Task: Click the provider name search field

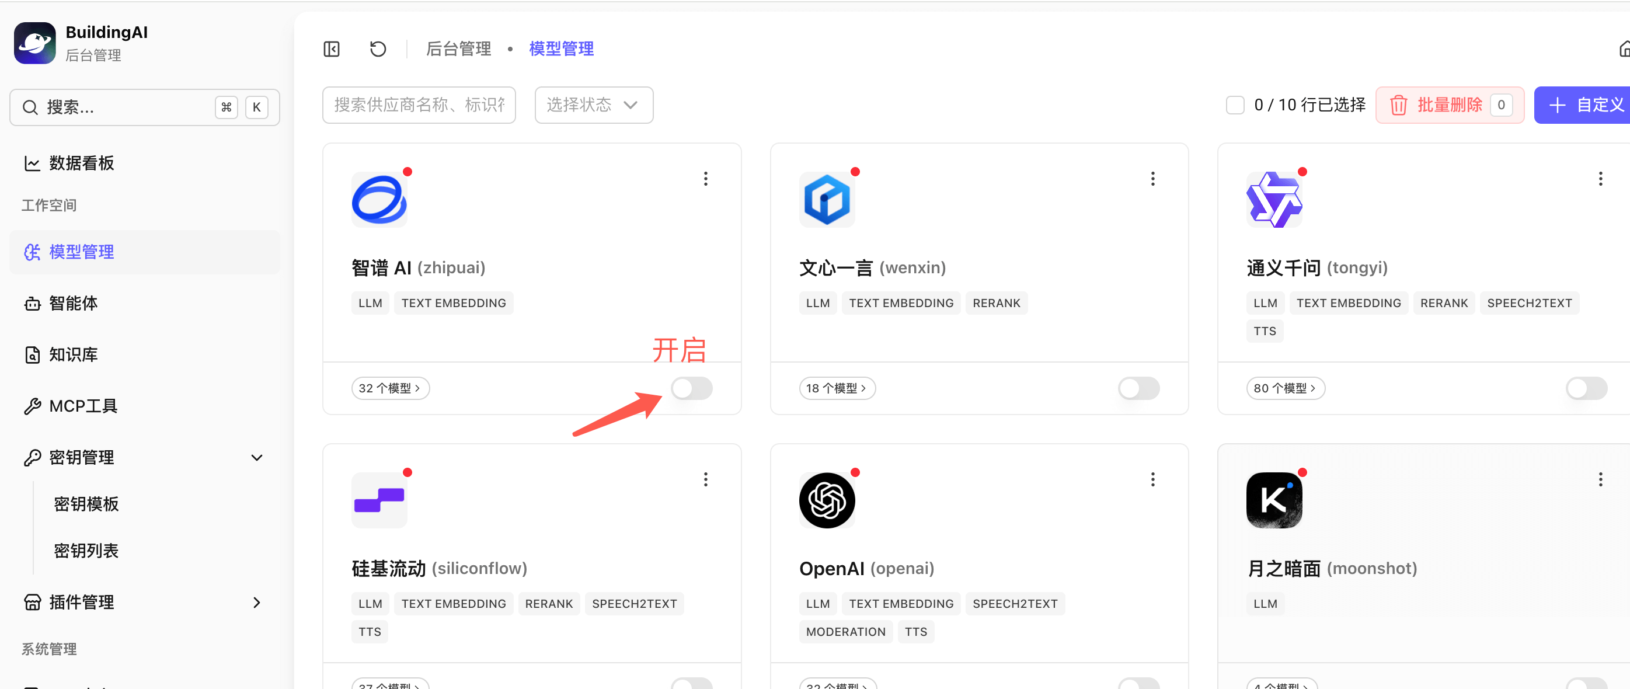Action: click(x=419, y=105)
